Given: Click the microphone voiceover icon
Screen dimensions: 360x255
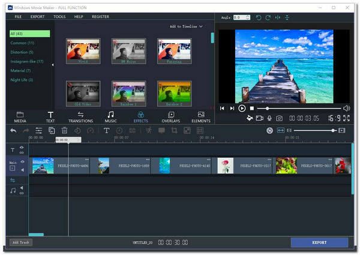Looking at the screenshot, I should 269,118.
